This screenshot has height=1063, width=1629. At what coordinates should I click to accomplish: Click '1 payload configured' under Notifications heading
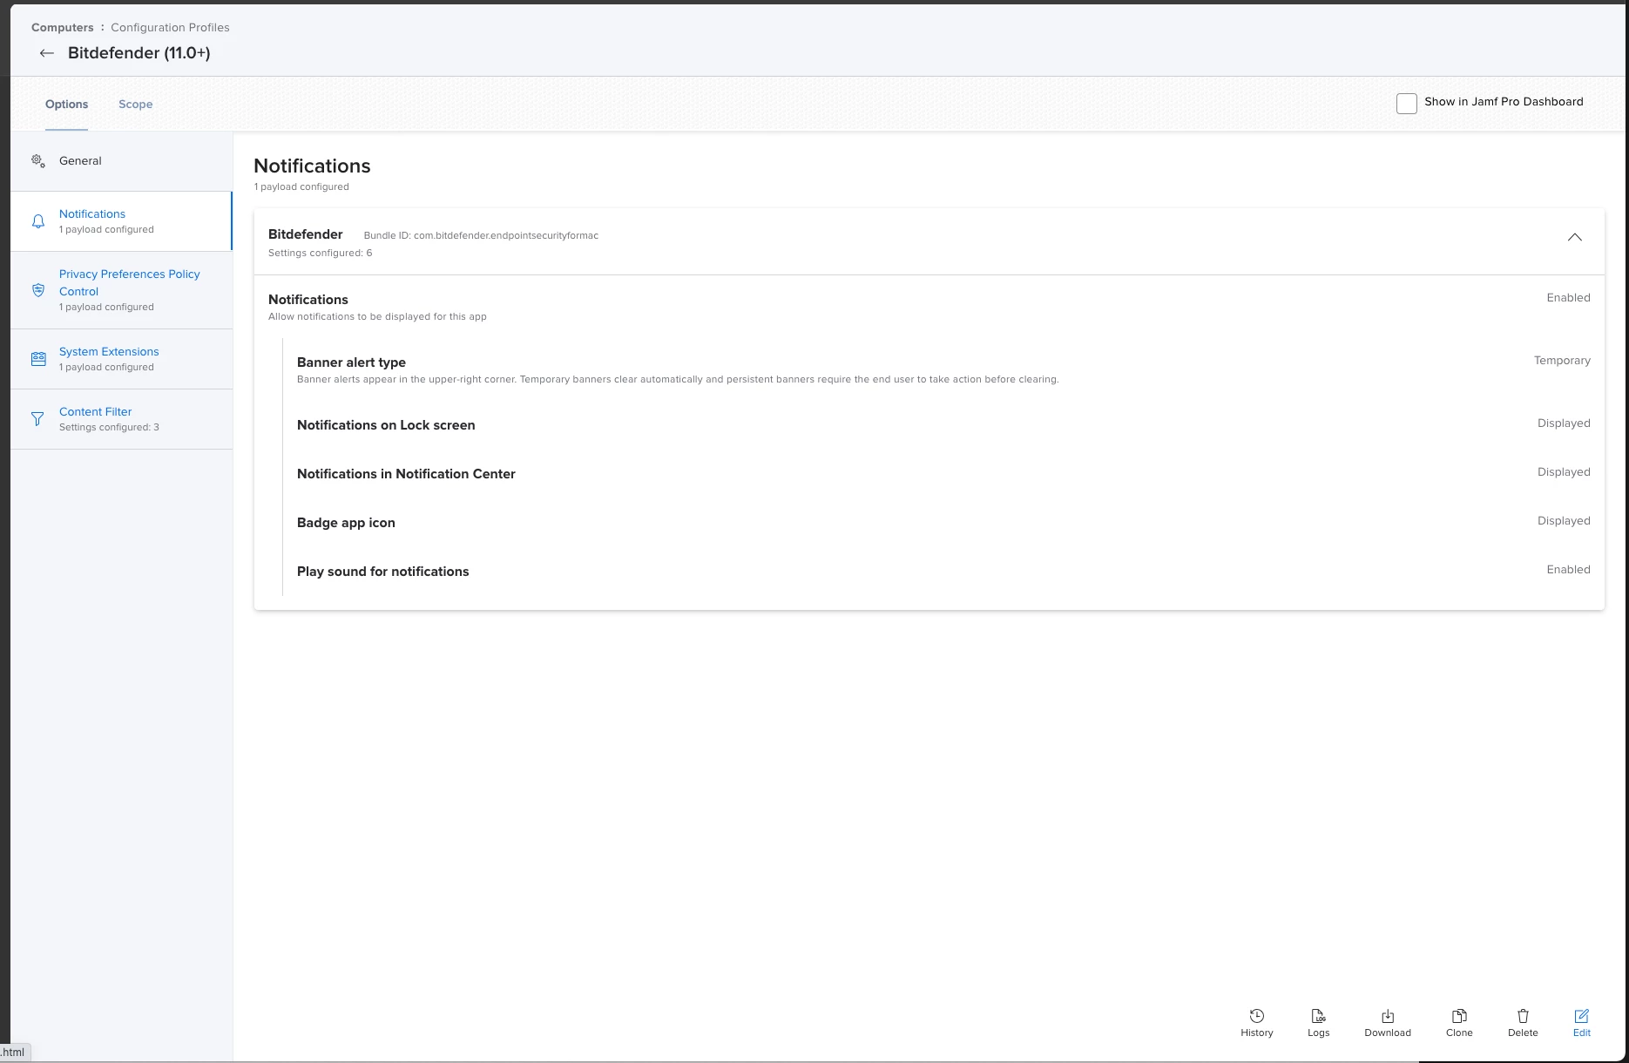click(301, 186)
